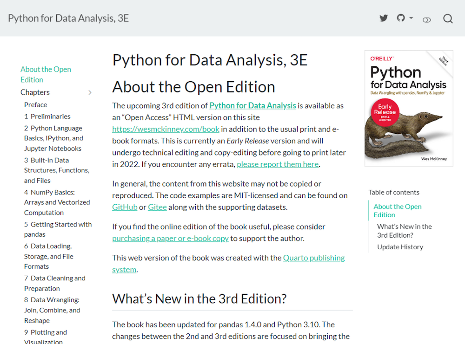Open the Preface chapter

[x=36, y=104]
